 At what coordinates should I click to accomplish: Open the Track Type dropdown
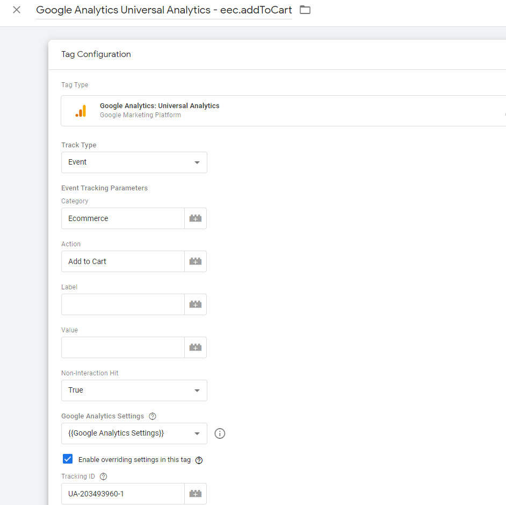tap(134, 162)
